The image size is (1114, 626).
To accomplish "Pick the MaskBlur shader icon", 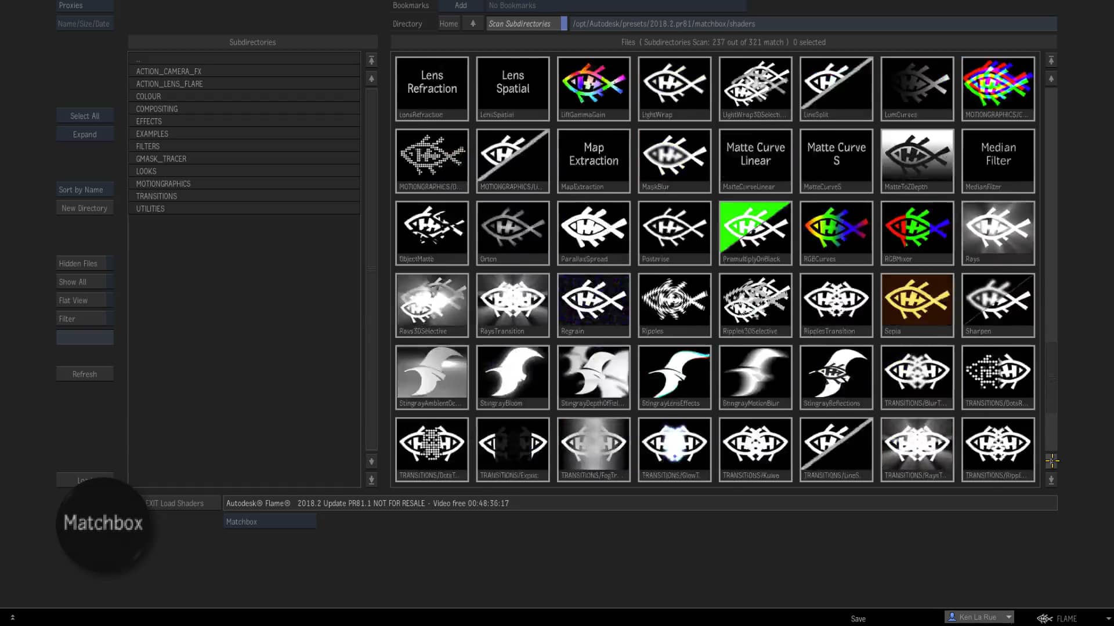I will click(x=674, y=161).
